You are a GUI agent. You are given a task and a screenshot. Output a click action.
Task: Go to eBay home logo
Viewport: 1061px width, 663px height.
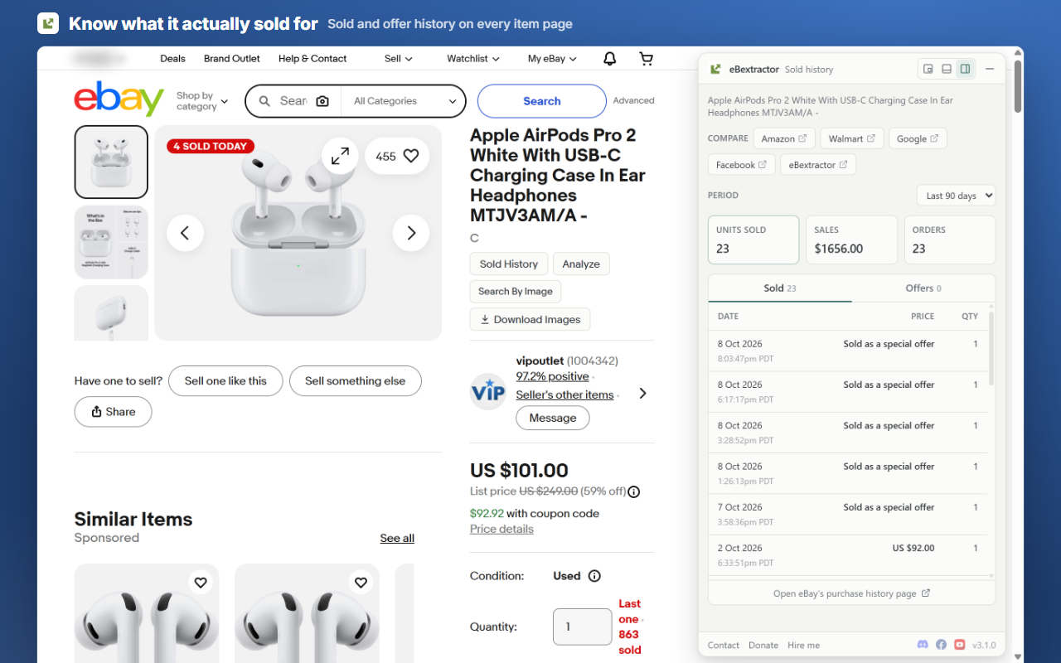tap(119, 99)
